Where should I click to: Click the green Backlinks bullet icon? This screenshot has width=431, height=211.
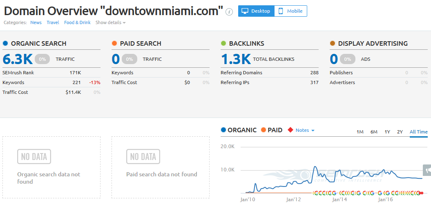pos(223,43)
